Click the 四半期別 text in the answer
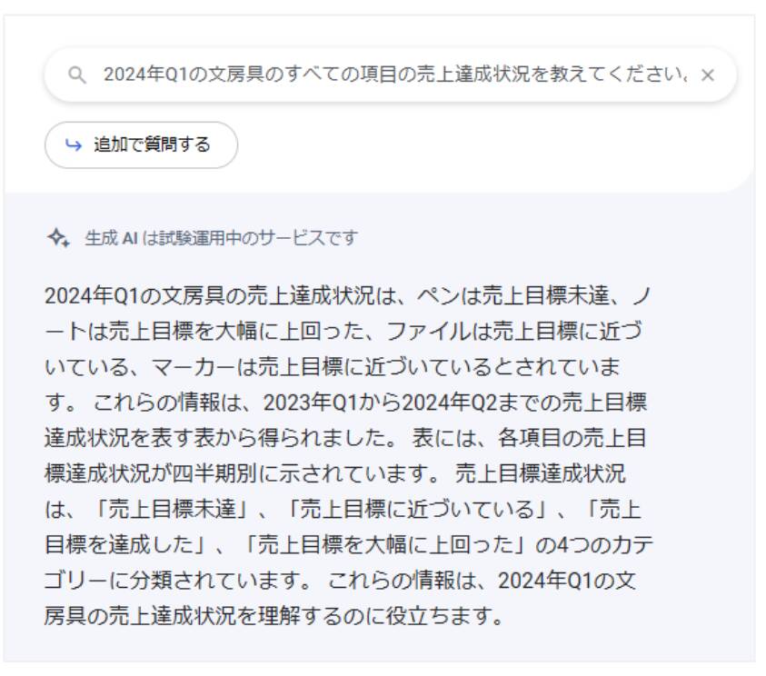The width and height of the screenshot is (766, 676). (x=215, y=473)
